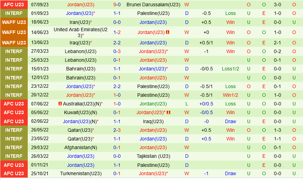Click the Loss1/2 result in the Bahrain row
Screen dimensions: 303x180
click(231, 69)
